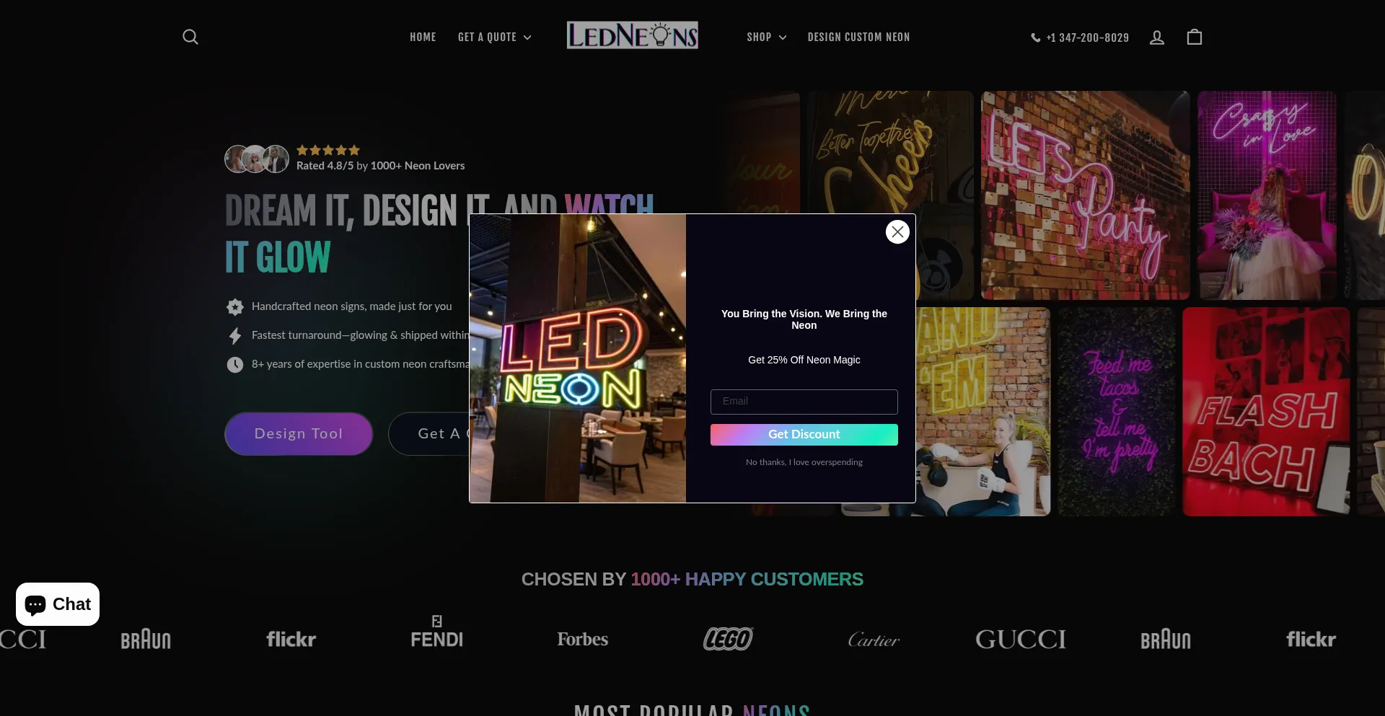Expand the Get A Quote dropdown
Viewport: 1385px width, 716px height.
click(495, 37)
